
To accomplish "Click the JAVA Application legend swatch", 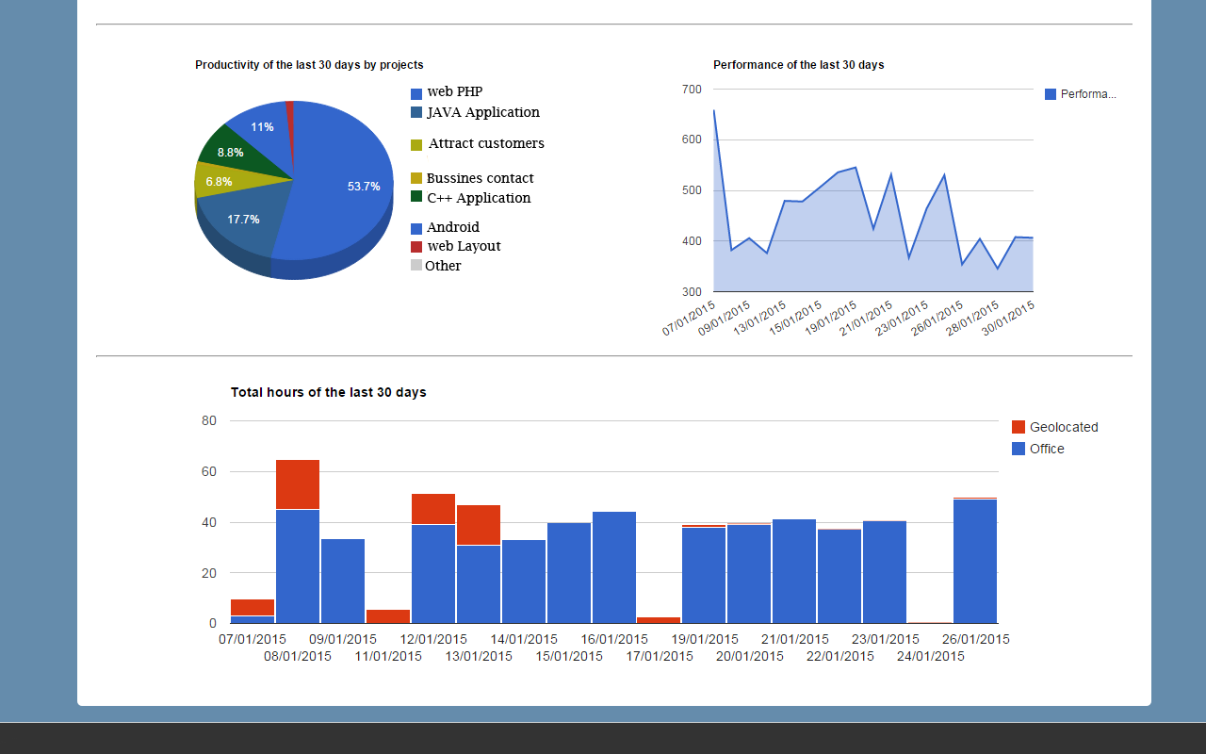I will [x=416, y=113].
